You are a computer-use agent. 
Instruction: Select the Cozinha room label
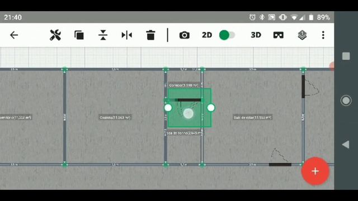[115, 118]
